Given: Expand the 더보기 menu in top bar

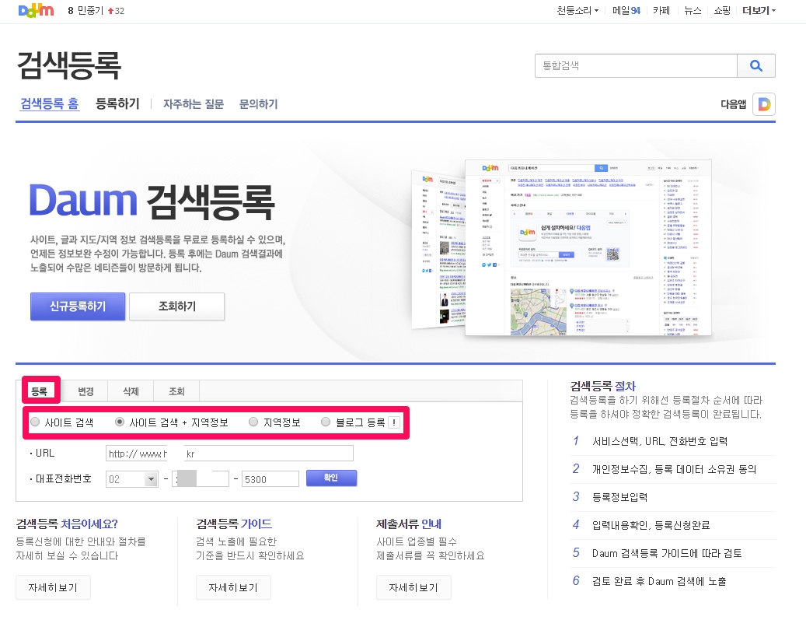Looking at the screenshot, I should point(759,11).
